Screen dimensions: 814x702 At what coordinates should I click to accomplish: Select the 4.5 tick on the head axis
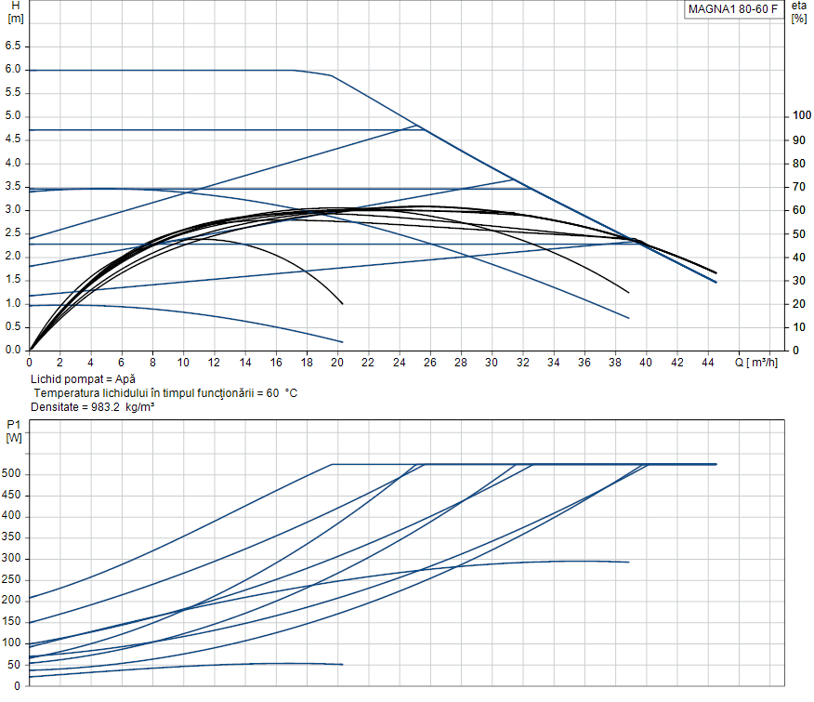[x=13, y=139]
